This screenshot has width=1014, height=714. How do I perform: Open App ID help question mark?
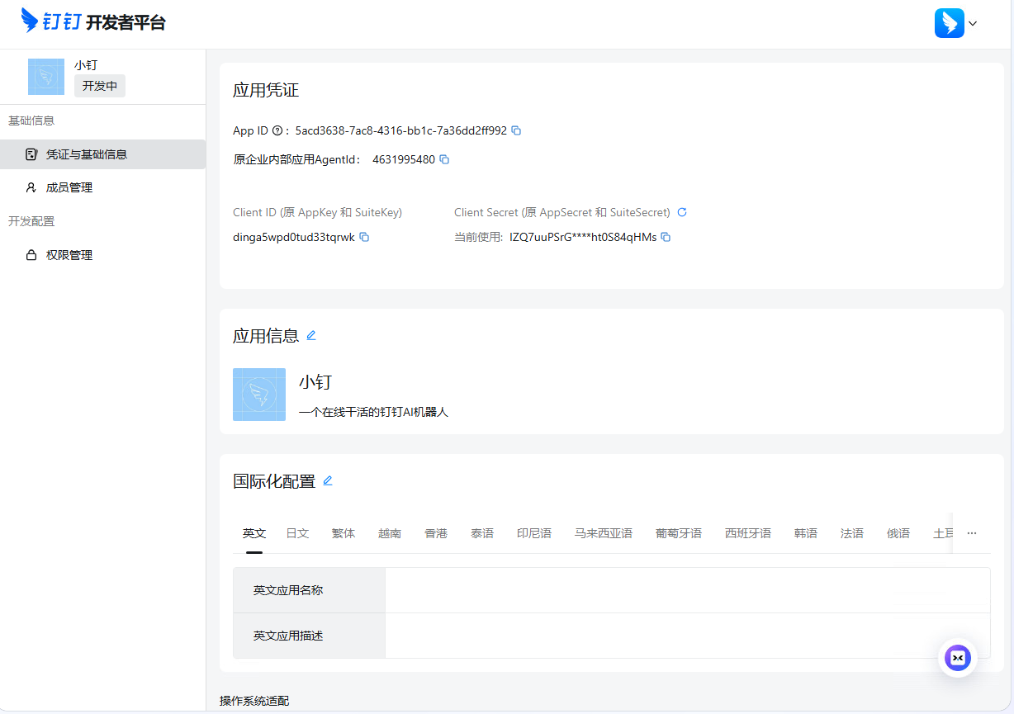[x=277, y=130]
